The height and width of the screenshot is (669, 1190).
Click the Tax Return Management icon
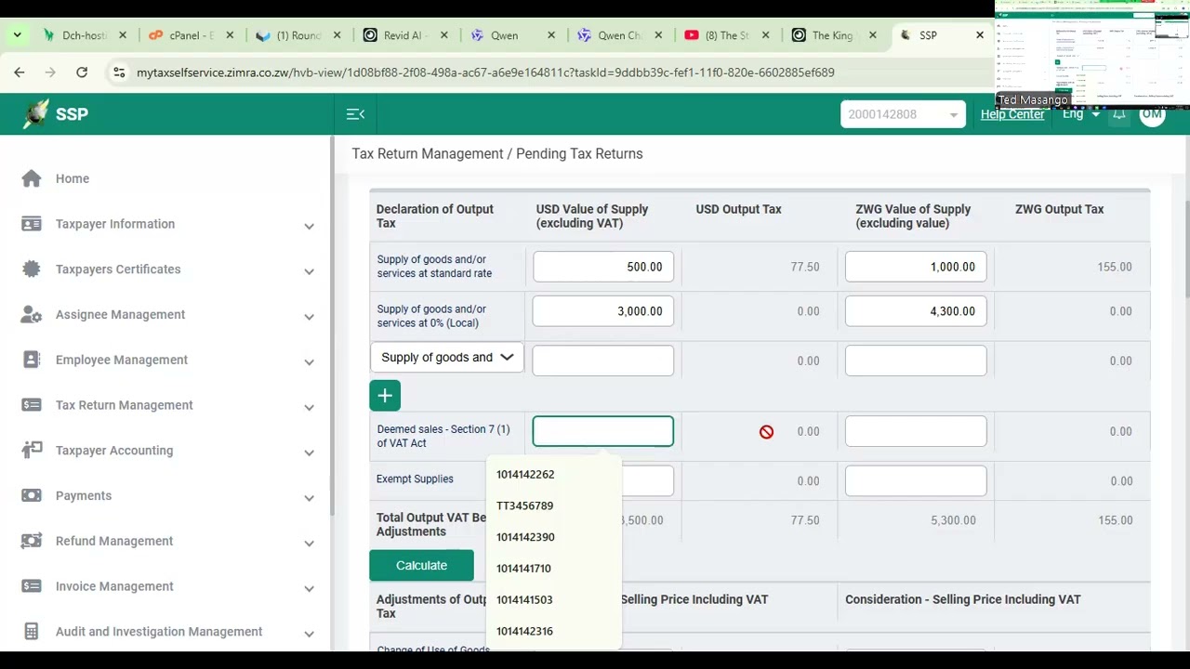tap(32, 405)
